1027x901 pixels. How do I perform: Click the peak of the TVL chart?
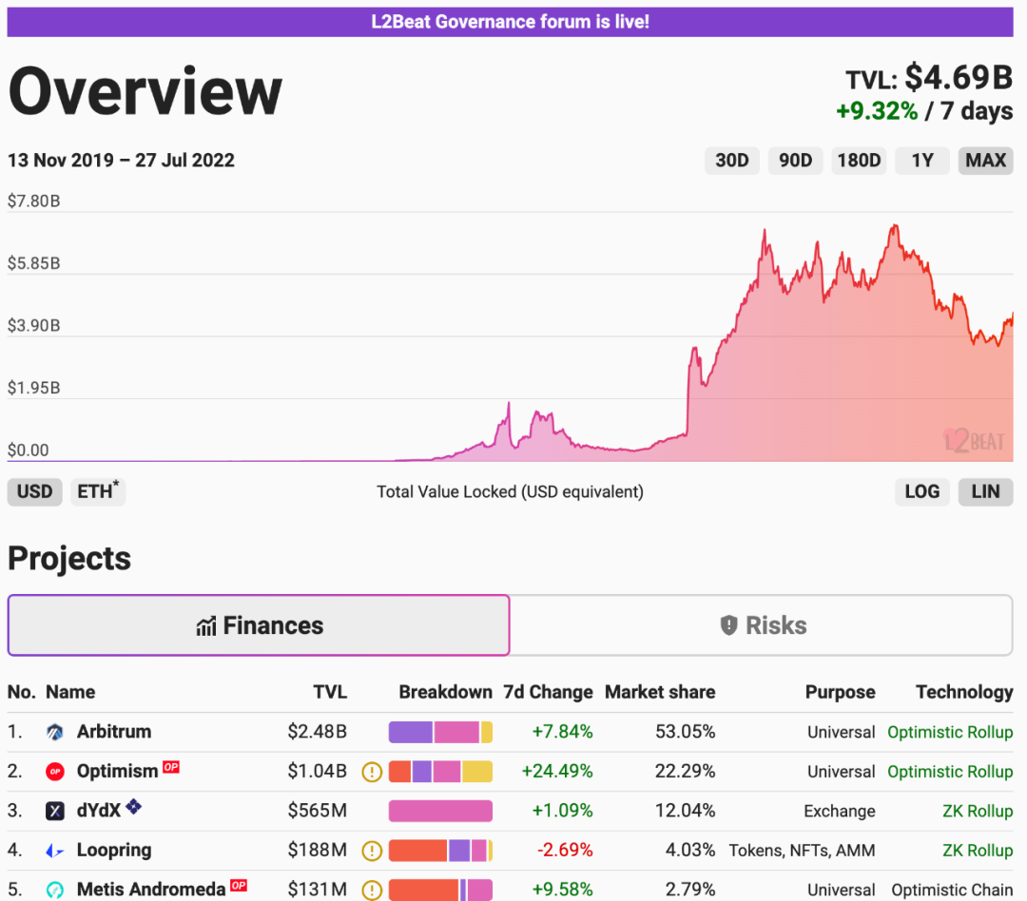(x=894, y=226)
